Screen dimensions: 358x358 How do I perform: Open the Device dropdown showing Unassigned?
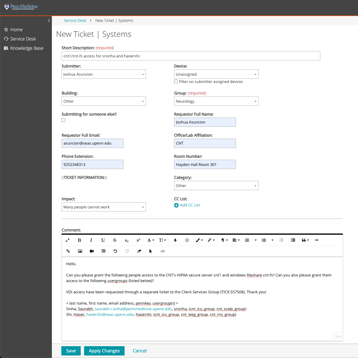point(216,74)
